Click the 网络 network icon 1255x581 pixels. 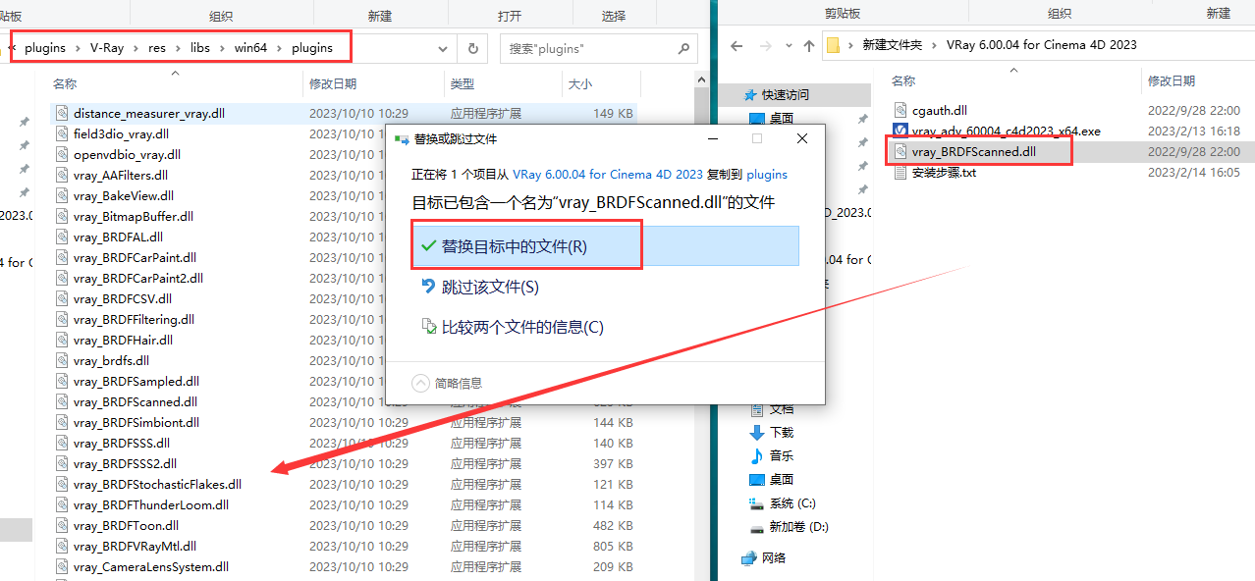pos(749,557)
